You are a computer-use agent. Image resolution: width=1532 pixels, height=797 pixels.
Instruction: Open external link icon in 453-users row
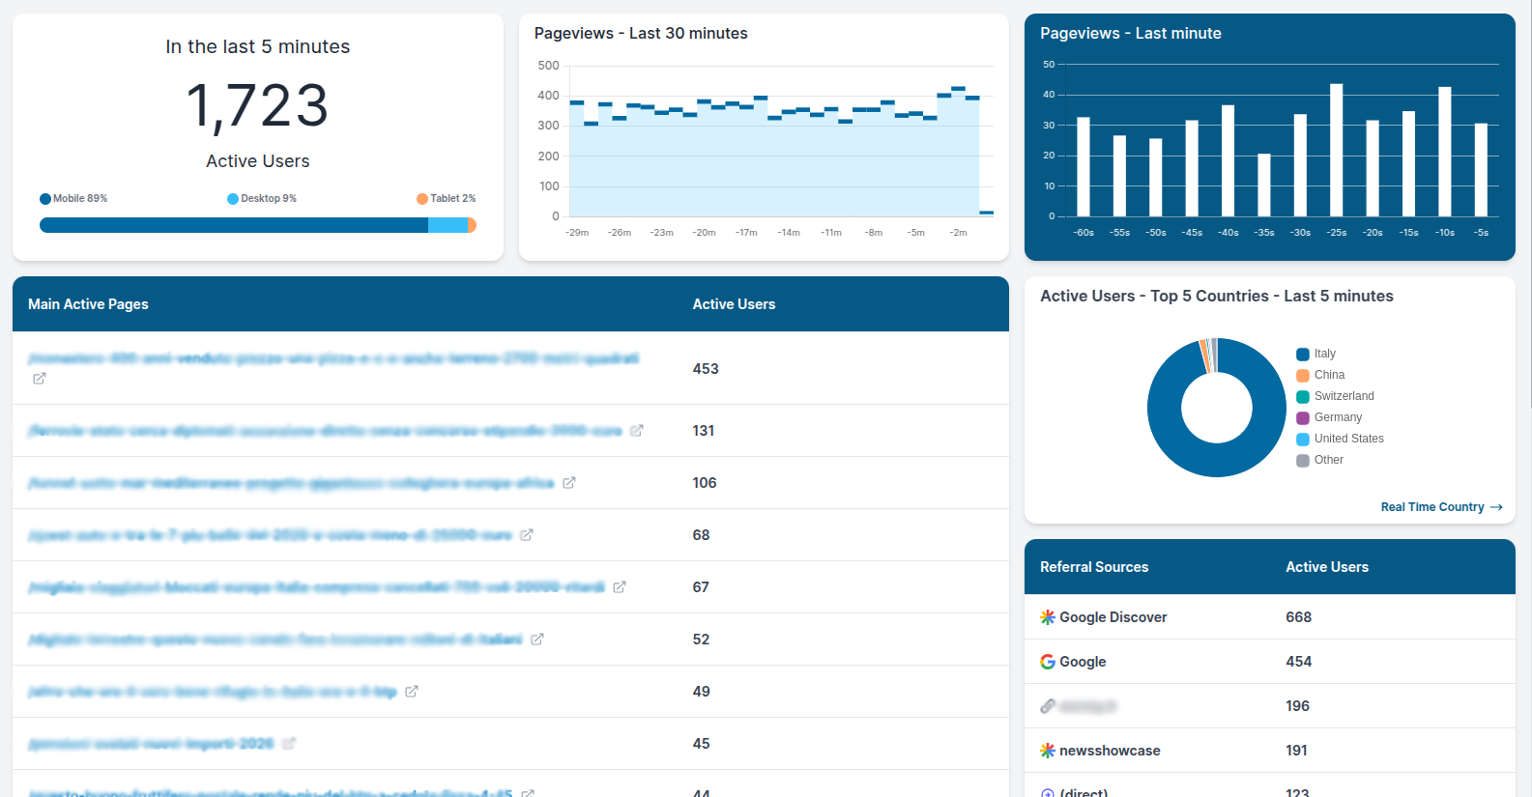point(40,379)
